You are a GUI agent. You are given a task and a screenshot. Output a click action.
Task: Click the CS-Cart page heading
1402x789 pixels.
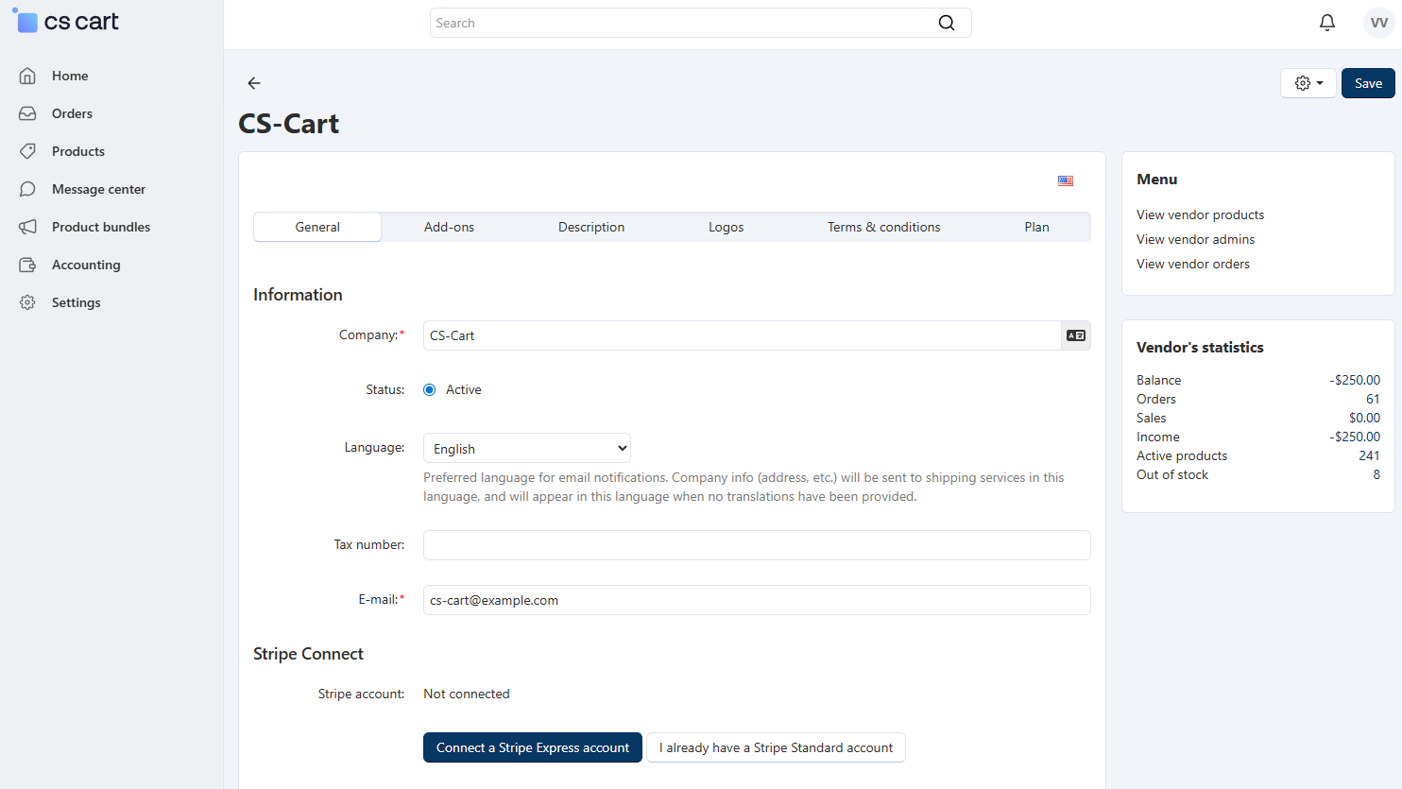289,124
